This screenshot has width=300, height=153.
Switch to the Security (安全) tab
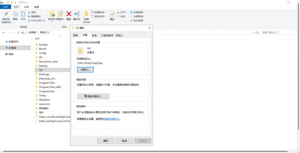[94, 35]
